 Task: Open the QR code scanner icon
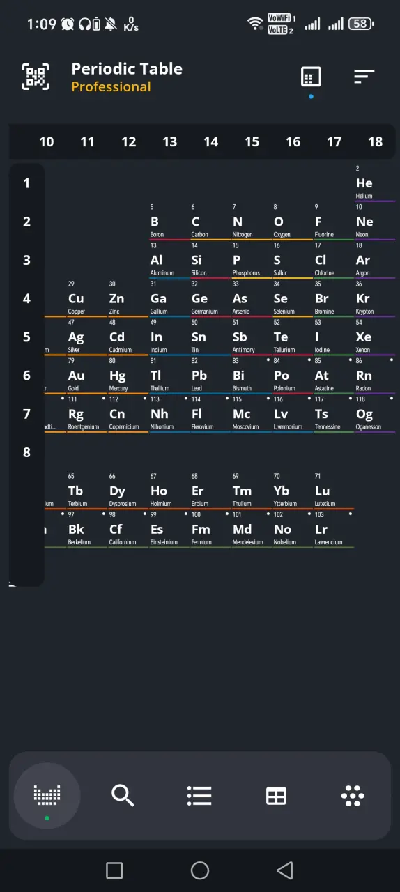[36, 76]
